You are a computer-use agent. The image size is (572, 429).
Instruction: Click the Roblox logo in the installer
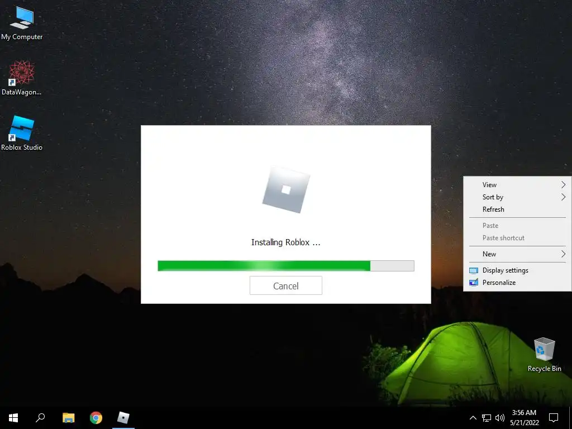286,190
